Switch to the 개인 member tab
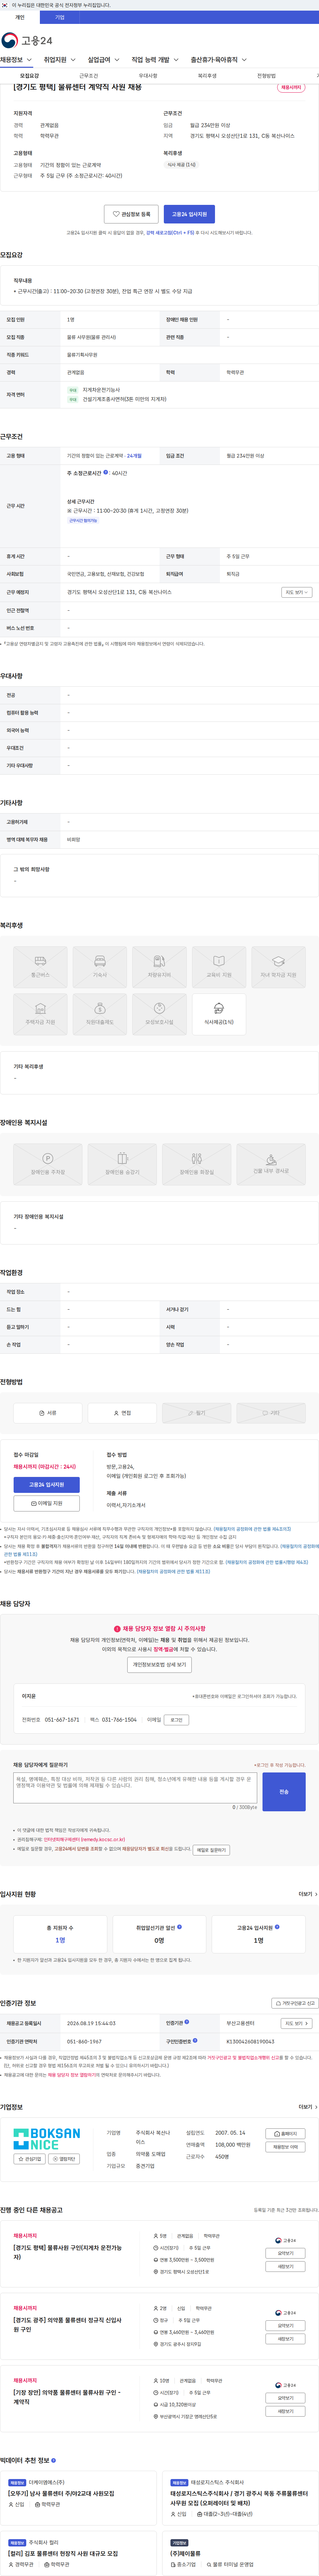The image size is (319, 2576). pyautogui.click(x=20, y=17)
